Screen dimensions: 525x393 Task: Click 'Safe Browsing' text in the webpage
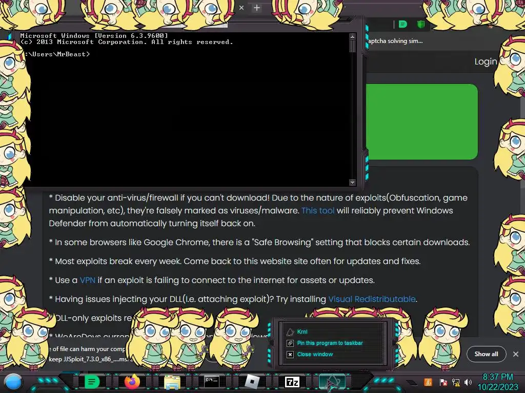click(282, 242)
